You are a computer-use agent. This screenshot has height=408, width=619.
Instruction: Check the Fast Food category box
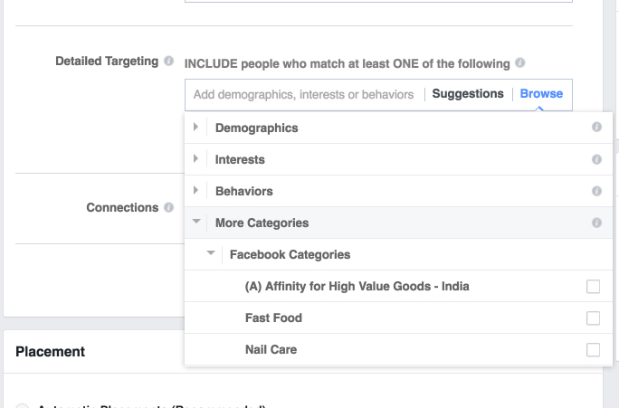click(x=593, y=318)
